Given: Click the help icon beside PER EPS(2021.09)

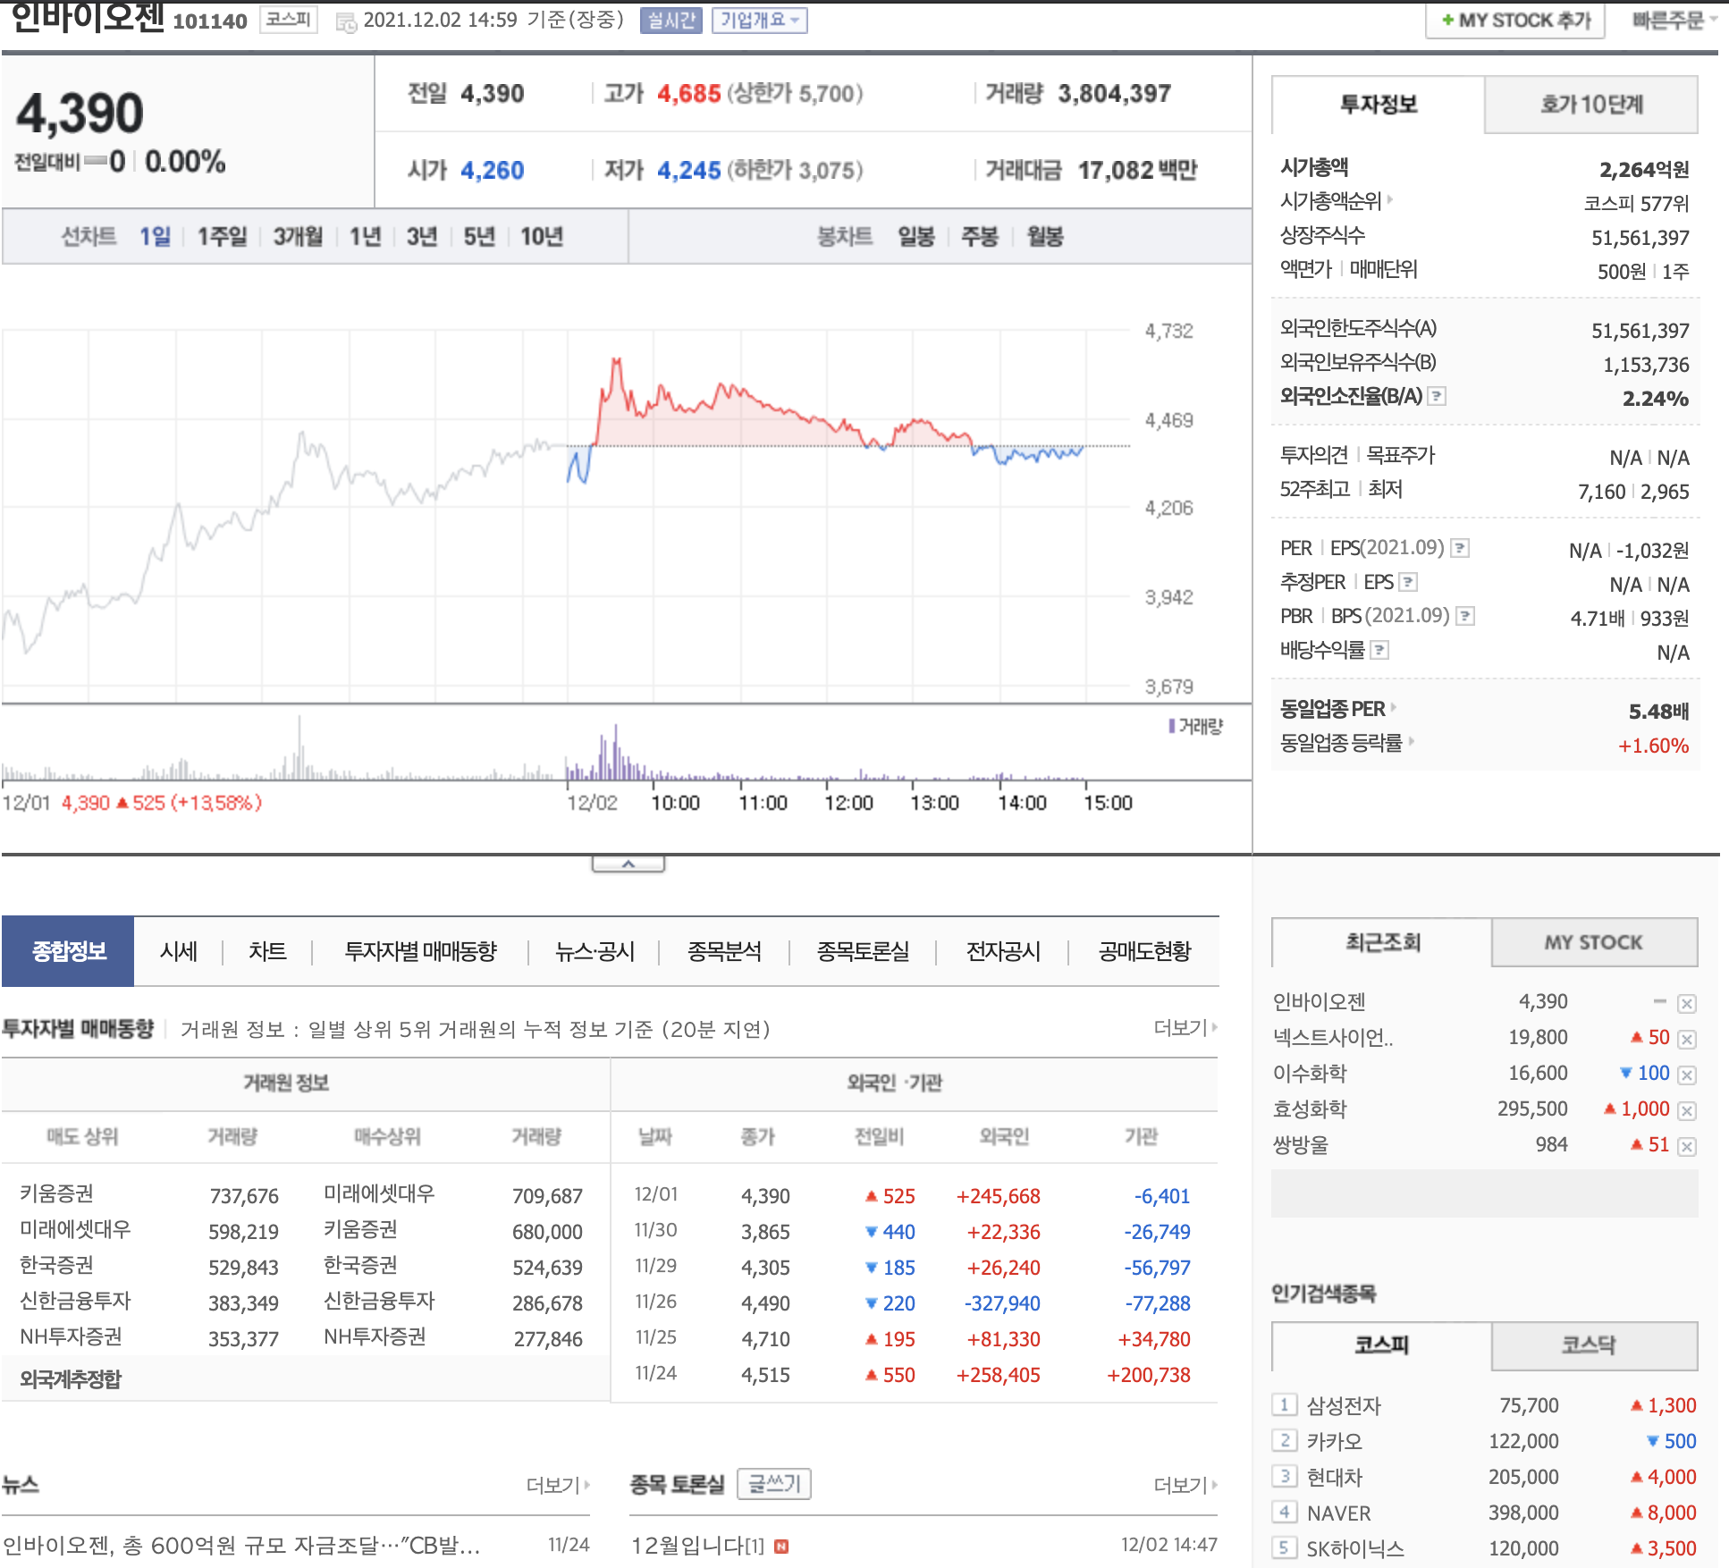Looking at the screenshot, I should pyautogui.click(x=1460, y=548).
